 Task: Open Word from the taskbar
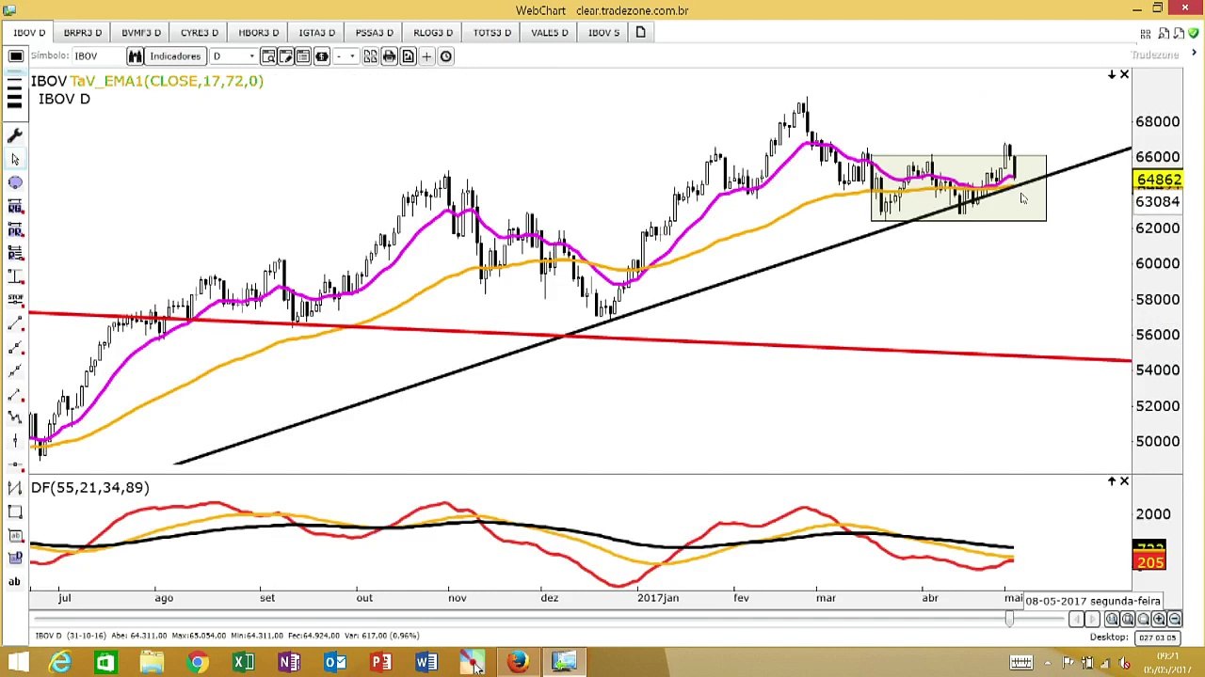coord(426,663)
